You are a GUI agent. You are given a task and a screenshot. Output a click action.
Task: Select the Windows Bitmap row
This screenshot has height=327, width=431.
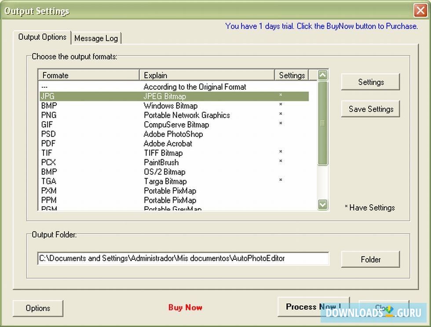click(174, 106)
